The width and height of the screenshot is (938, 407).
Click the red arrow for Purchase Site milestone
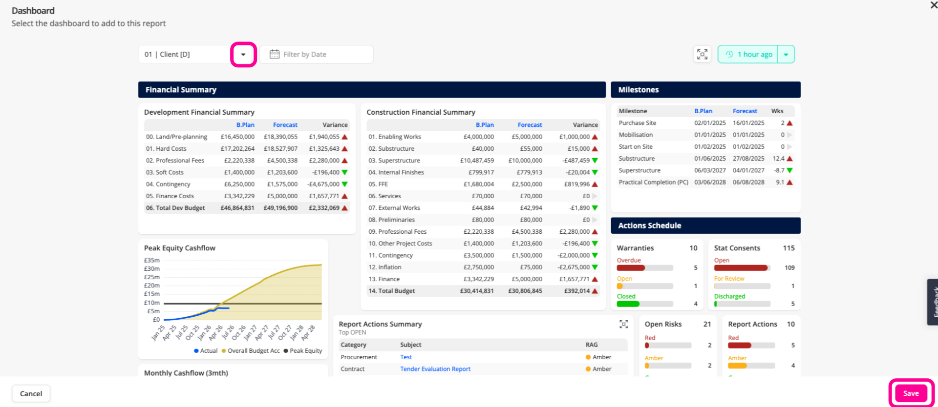coord(789,123)
